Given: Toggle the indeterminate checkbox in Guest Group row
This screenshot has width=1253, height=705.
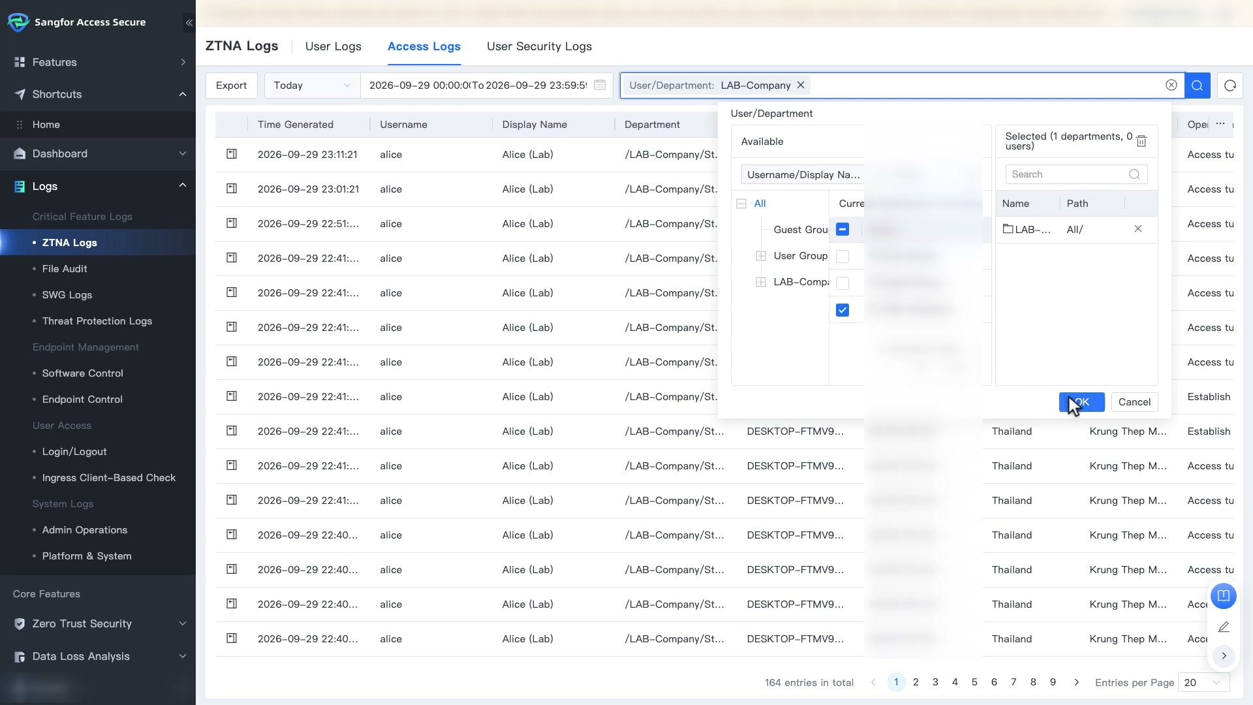Looking at the screenshot, I should pyautogui.click(x=843, y=229).
